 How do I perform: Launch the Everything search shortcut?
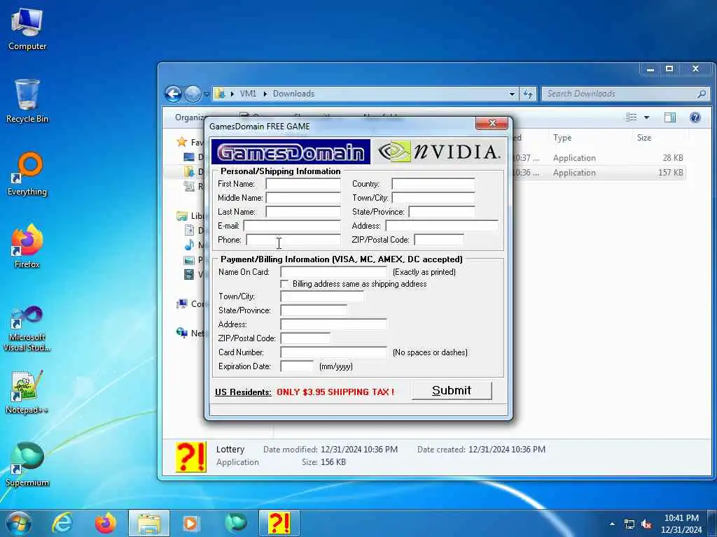click(x=27, y=174)
